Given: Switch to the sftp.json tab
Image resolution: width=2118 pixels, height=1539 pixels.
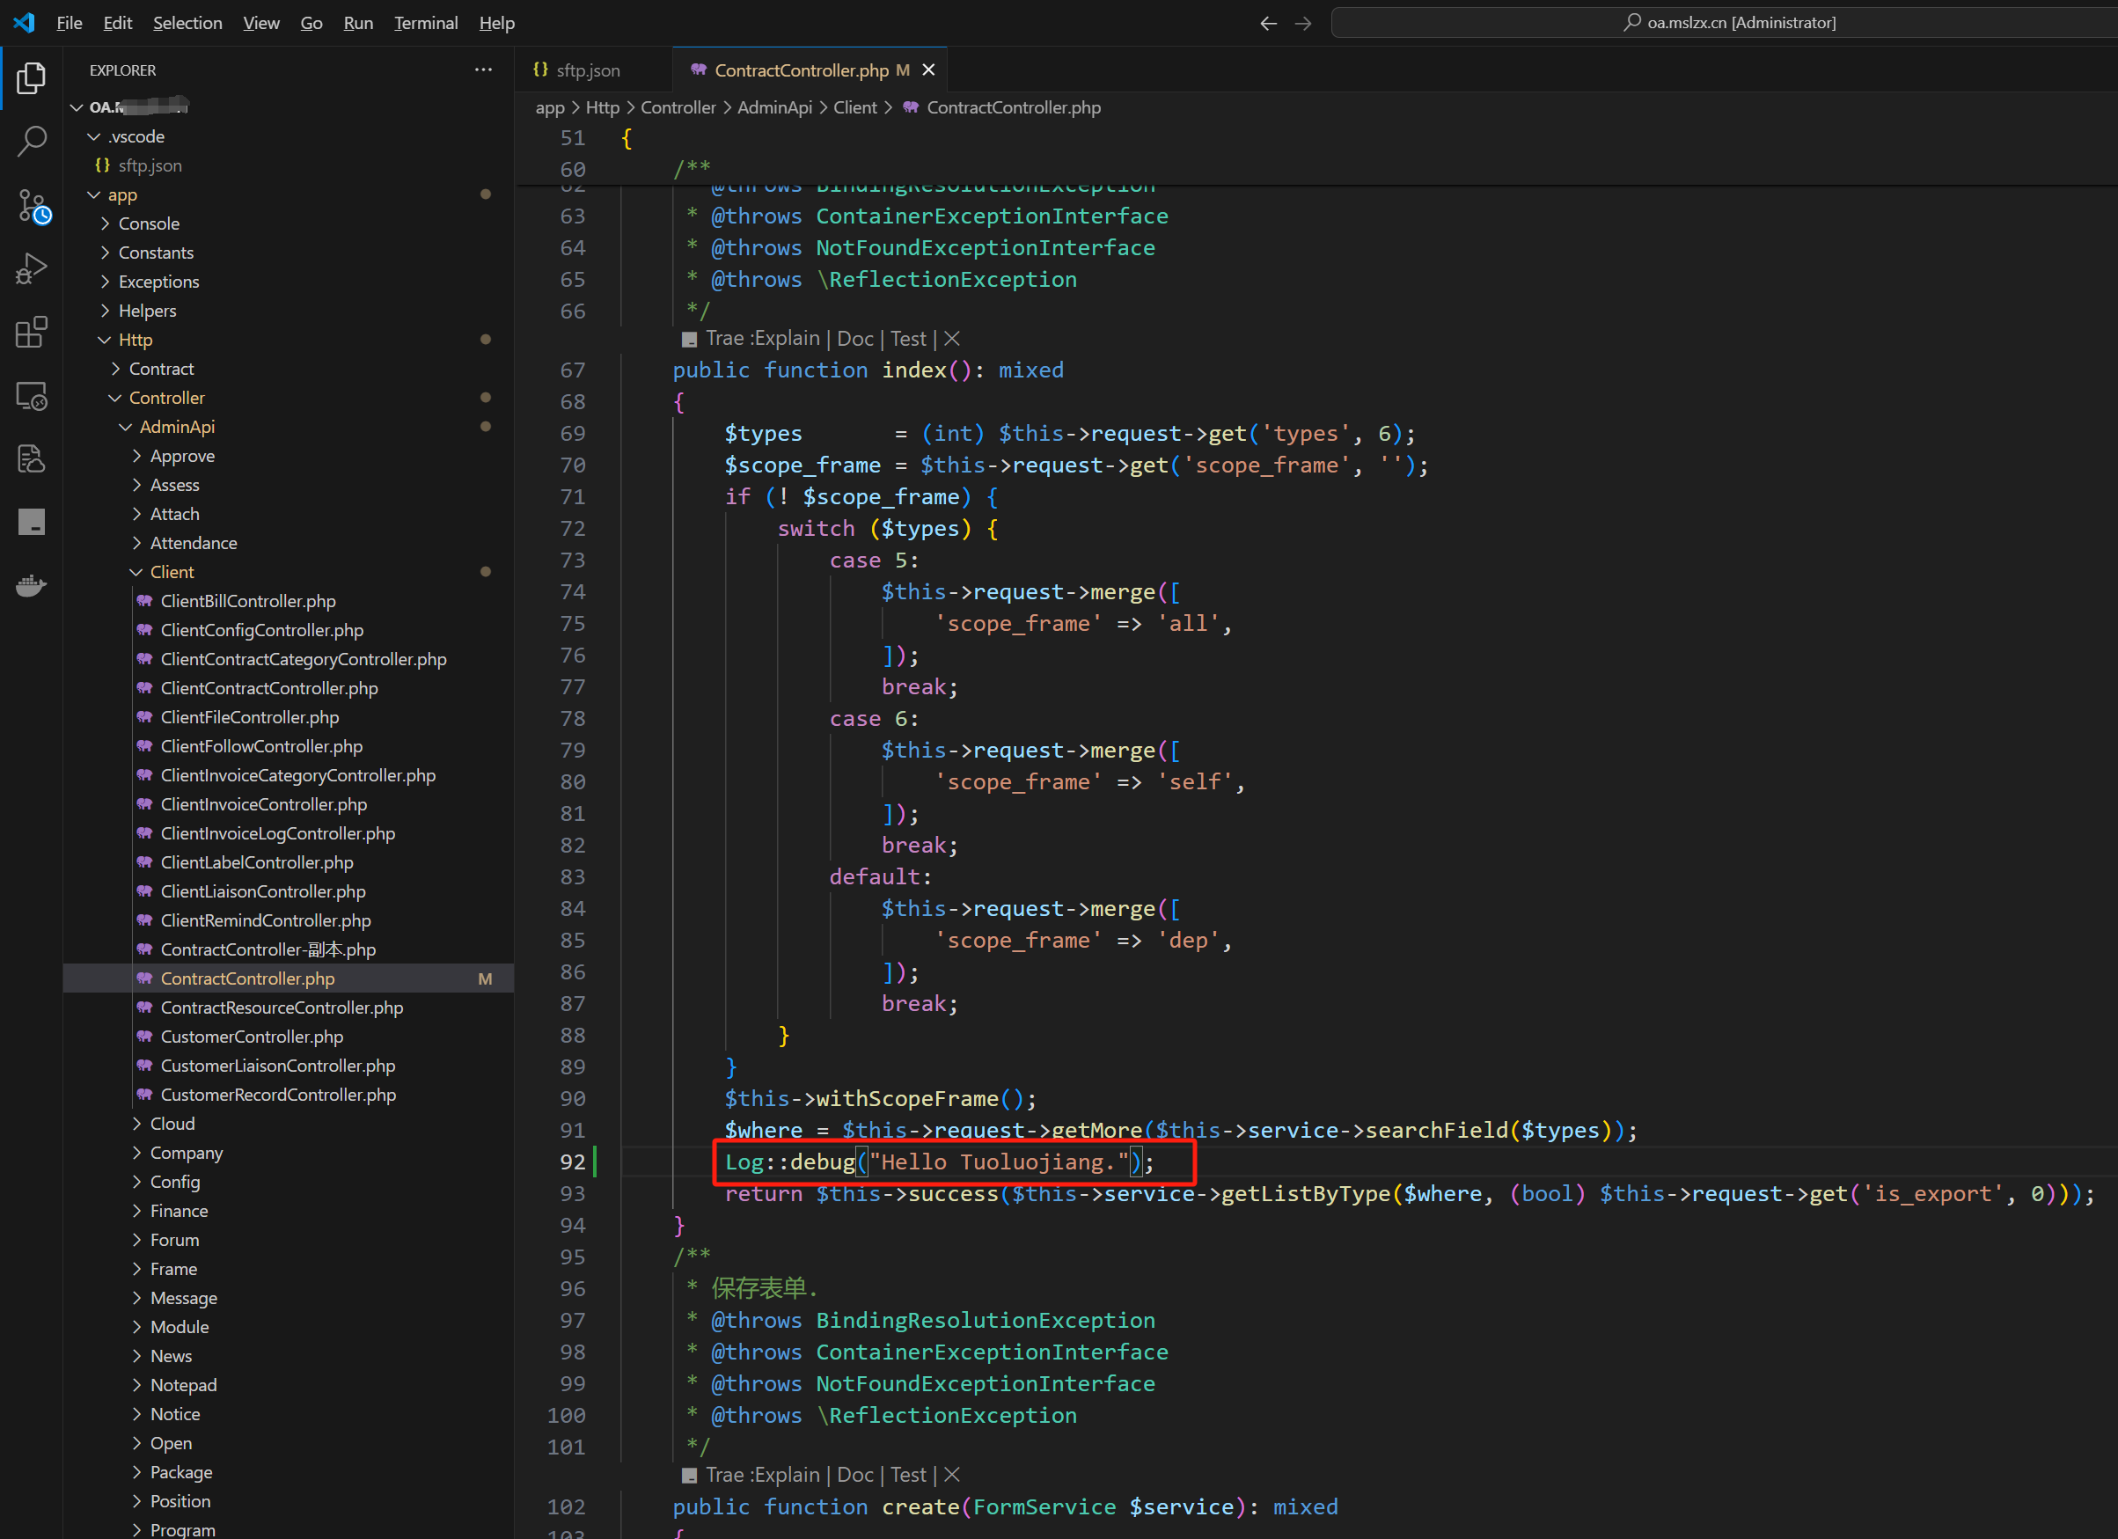Looking at the screenshot, I should click(x=593, y=70).
